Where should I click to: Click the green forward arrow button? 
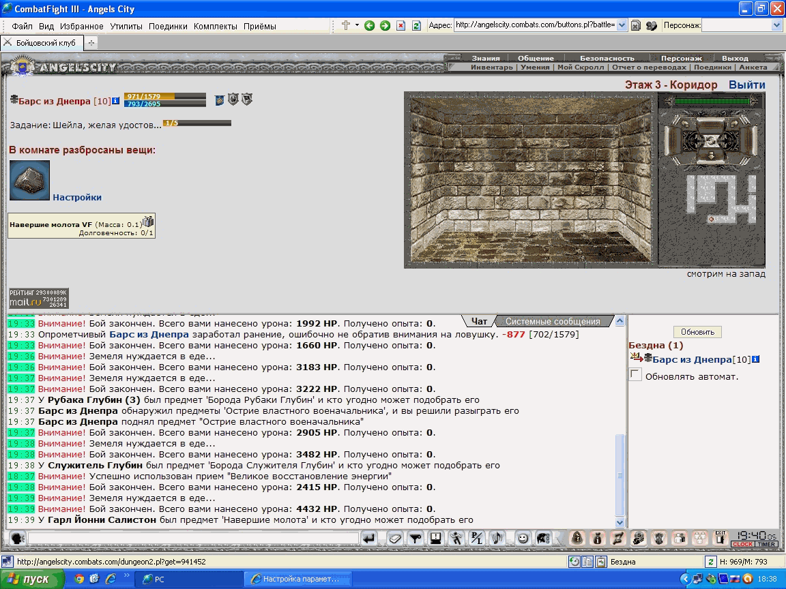click(385, 25)
